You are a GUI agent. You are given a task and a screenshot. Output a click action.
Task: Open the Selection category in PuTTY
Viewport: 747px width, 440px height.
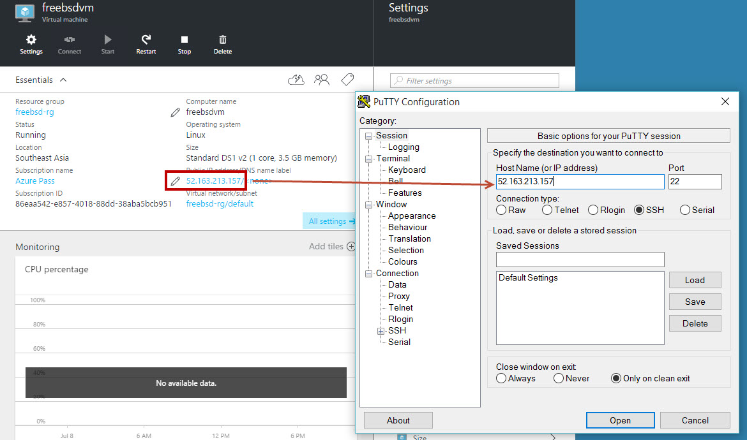pos(406,250)
